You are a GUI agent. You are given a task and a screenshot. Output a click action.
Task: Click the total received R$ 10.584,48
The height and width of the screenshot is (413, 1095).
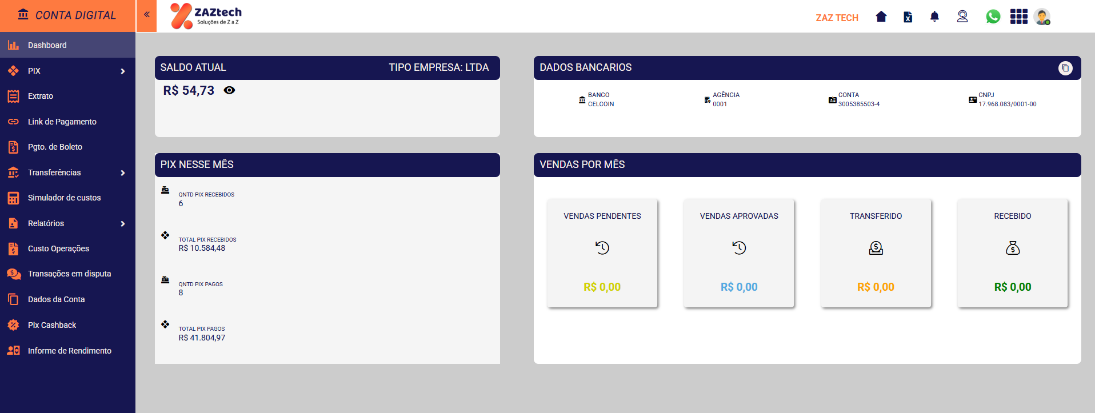202,248
